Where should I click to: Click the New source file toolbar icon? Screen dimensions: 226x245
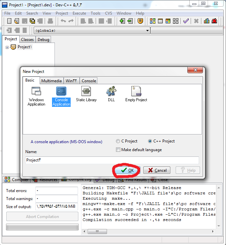(9, 21)
